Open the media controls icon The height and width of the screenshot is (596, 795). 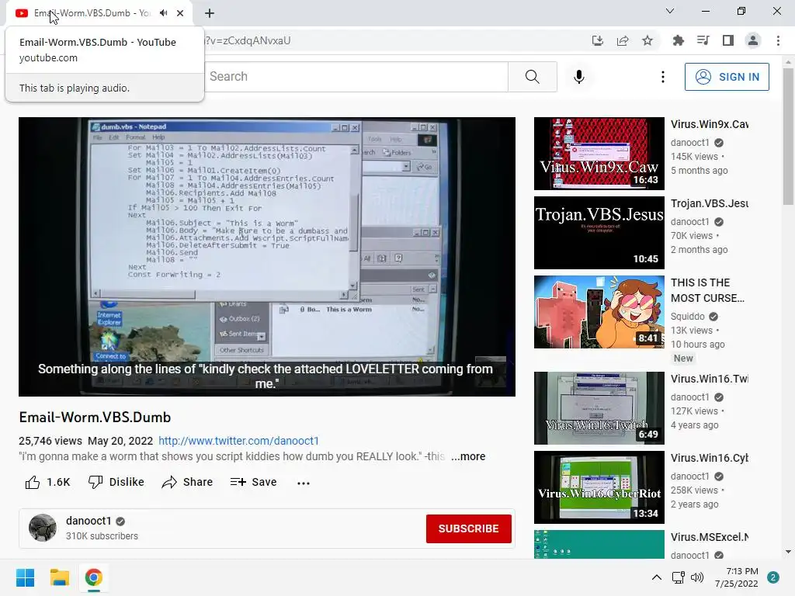coord(703,40)
